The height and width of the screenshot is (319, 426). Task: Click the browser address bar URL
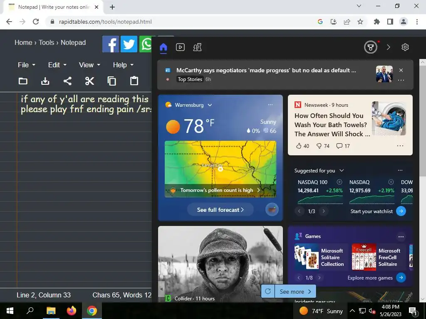pyautogui.click(x=105, y=22)
